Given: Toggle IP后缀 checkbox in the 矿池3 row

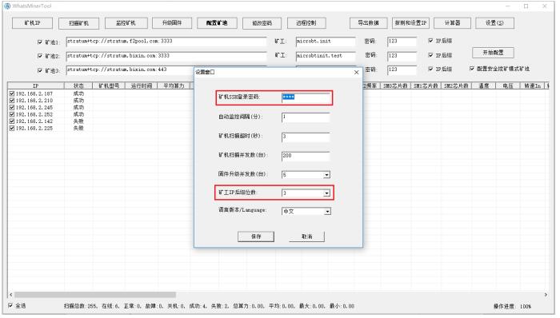Looking at the screenshot, I should click(x=430, y=69).
